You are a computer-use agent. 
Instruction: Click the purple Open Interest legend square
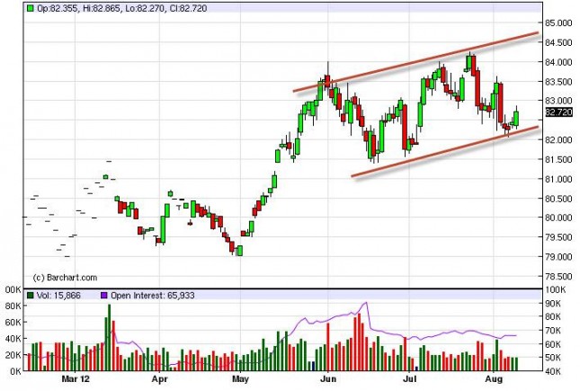104,295
